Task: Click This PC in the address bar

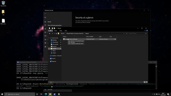Action: (x=63, y=34)
